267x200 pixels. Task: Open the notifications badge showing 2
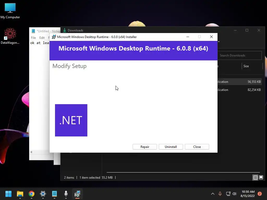[259, 194]
